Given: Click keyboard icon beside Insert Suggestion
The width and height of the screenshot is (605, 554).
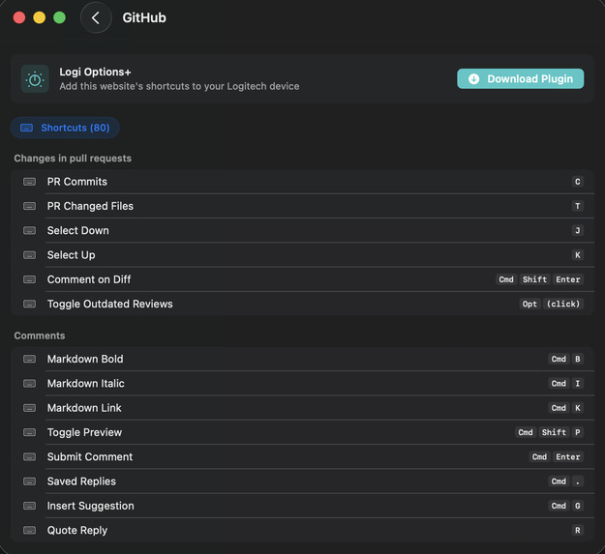Looking at the screenshot, I should (29, 506).
